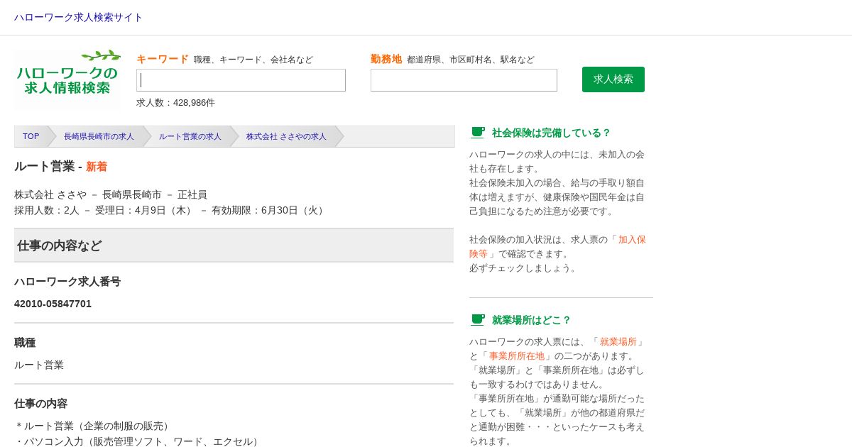Click the coffee cup icon beside 社会保険は完備している？
Image resolution: width=852 pixels, height=447 pixels.
click(478, 133)
